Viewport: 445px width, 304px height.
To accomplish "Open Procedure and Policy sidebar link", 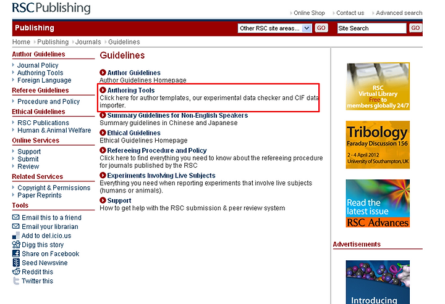I will tap(49, 101).
